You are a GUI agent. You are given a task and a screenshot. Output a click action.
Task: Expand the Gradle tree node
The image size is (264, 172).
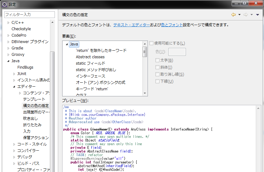[x=8, y=48]
